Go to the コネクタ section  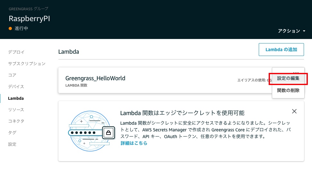(x=16, y=121)
